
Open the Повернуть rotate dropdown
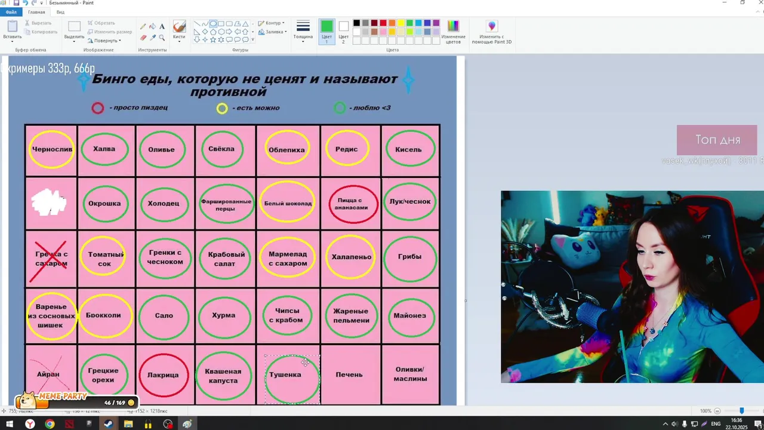104,41
